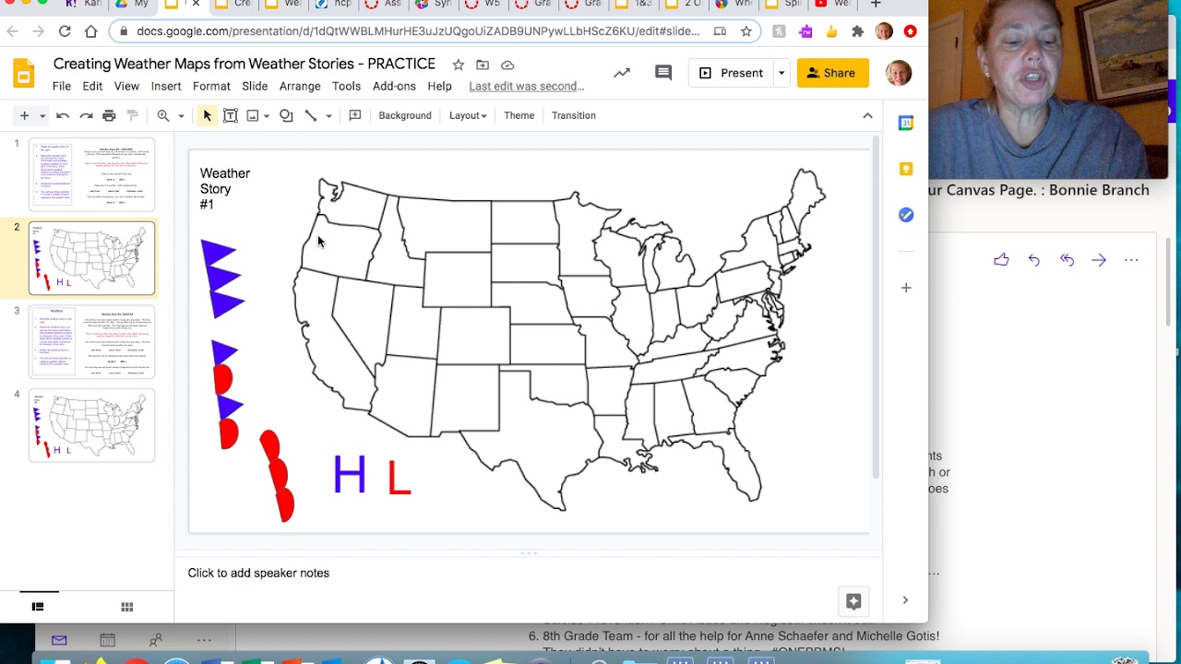Bookmark this page with the star

tap(746, 31)
